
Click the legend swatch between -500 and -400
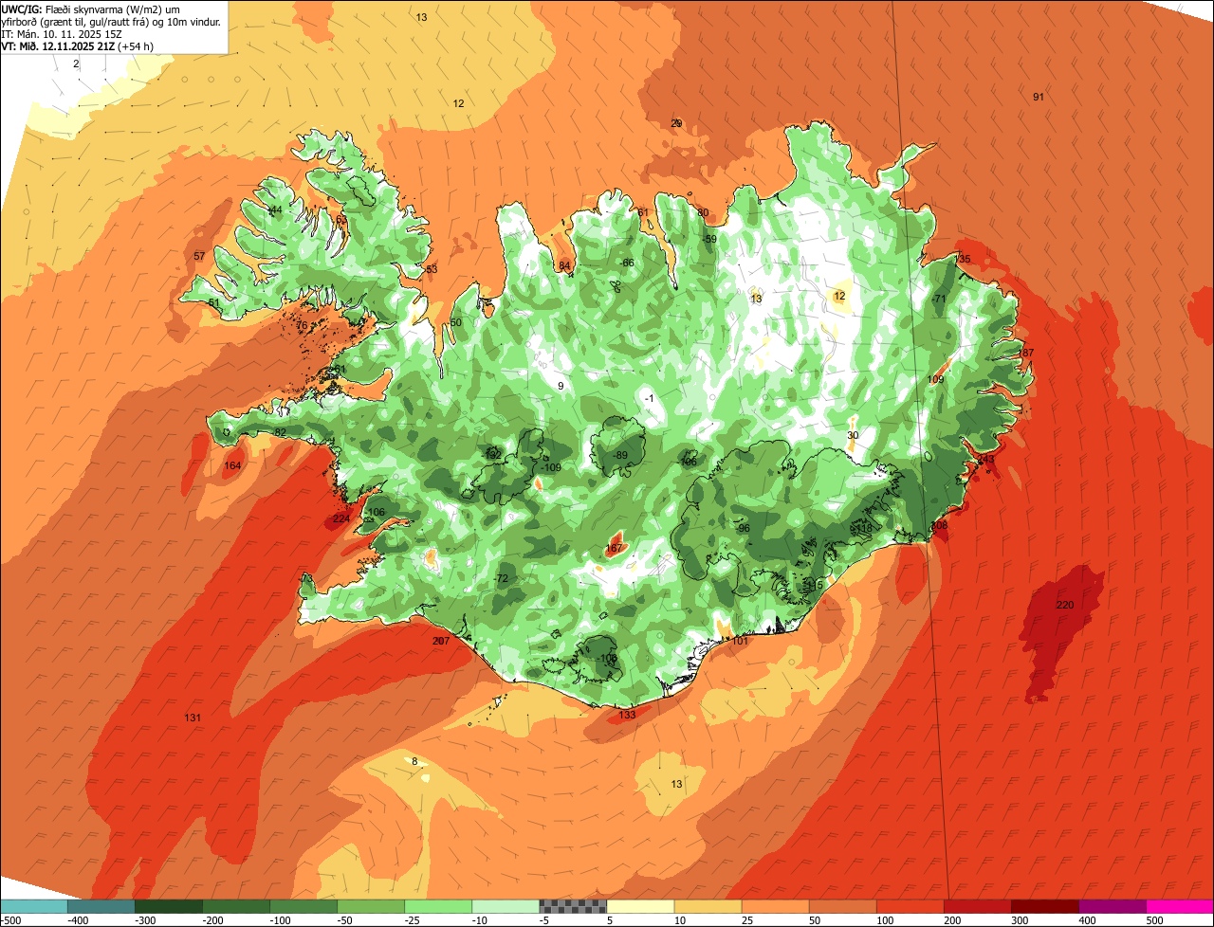[33, 906]
